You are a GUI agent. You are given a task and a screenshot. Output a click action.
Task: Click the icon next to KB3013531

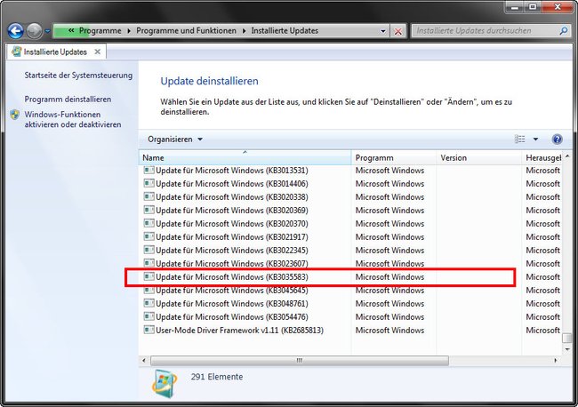tap(149, 170)
